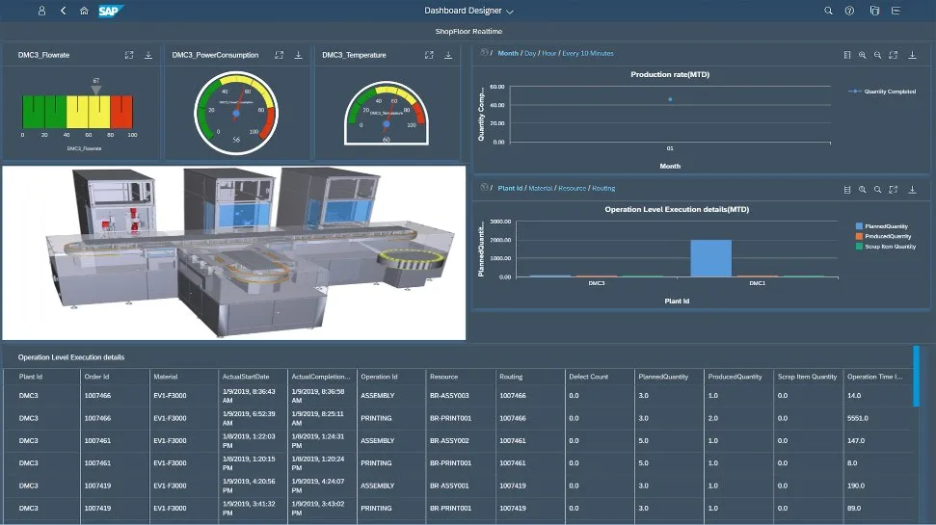Zoom in on Production rate chart
936x525 pixels.
point(863,55)
